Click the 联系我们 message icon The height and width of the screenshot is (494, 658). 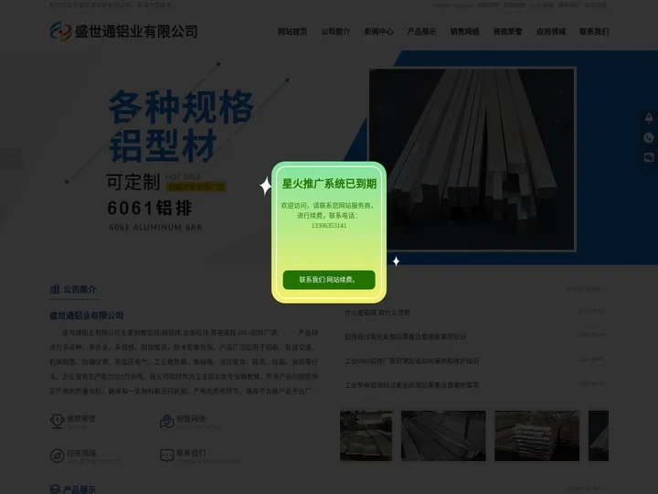[166, 455]
